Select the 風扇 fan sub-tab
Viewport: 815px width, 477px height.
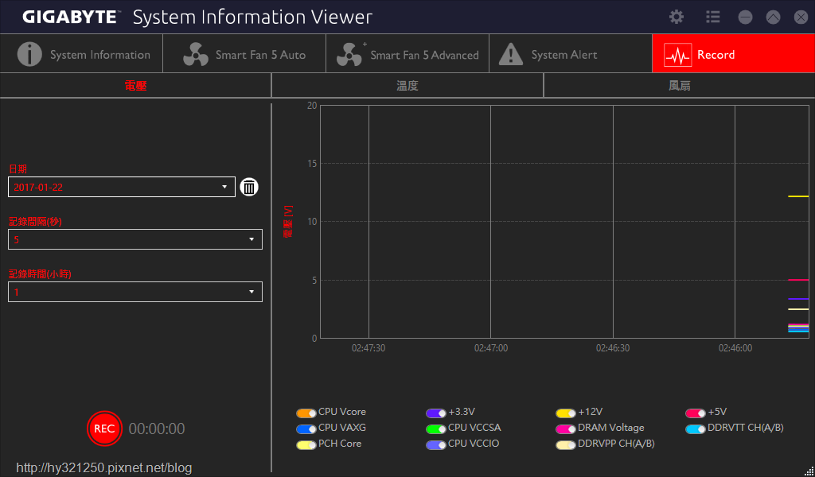pos(680,86)
